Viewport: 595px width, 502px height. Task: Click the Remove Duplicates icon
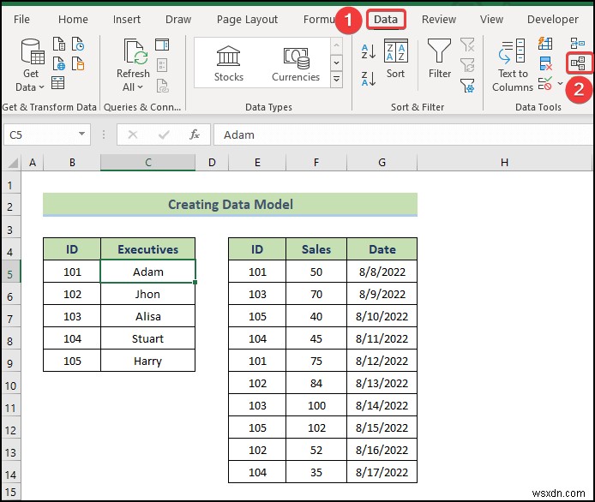545,63
